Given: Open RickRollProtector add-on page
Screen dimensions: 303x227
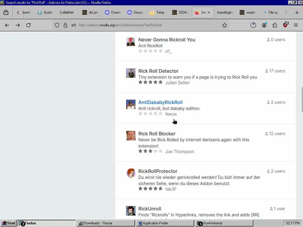Looking at the screenshot, I should tap(158, 171).
